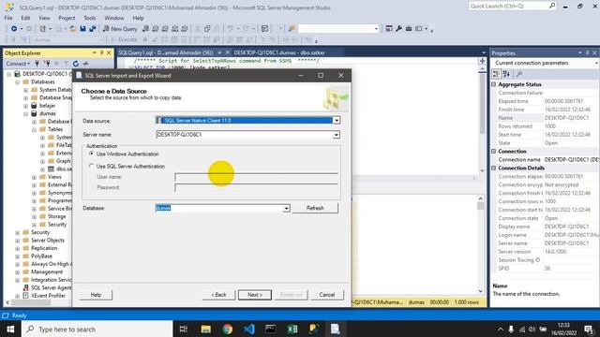Click the Windows Start button
Screen dimensions: 600x337
coord(10,329)
